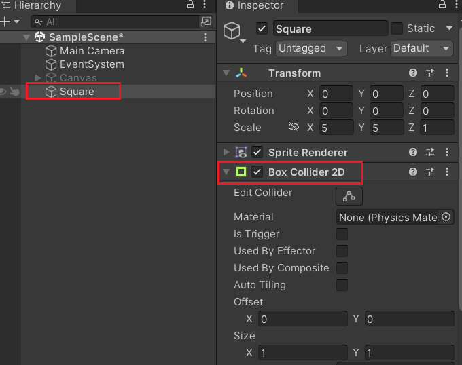The height and width of the screenshot is (365, 462).
Task: Click the Scale Y field
Action: [x=387, y=128]
